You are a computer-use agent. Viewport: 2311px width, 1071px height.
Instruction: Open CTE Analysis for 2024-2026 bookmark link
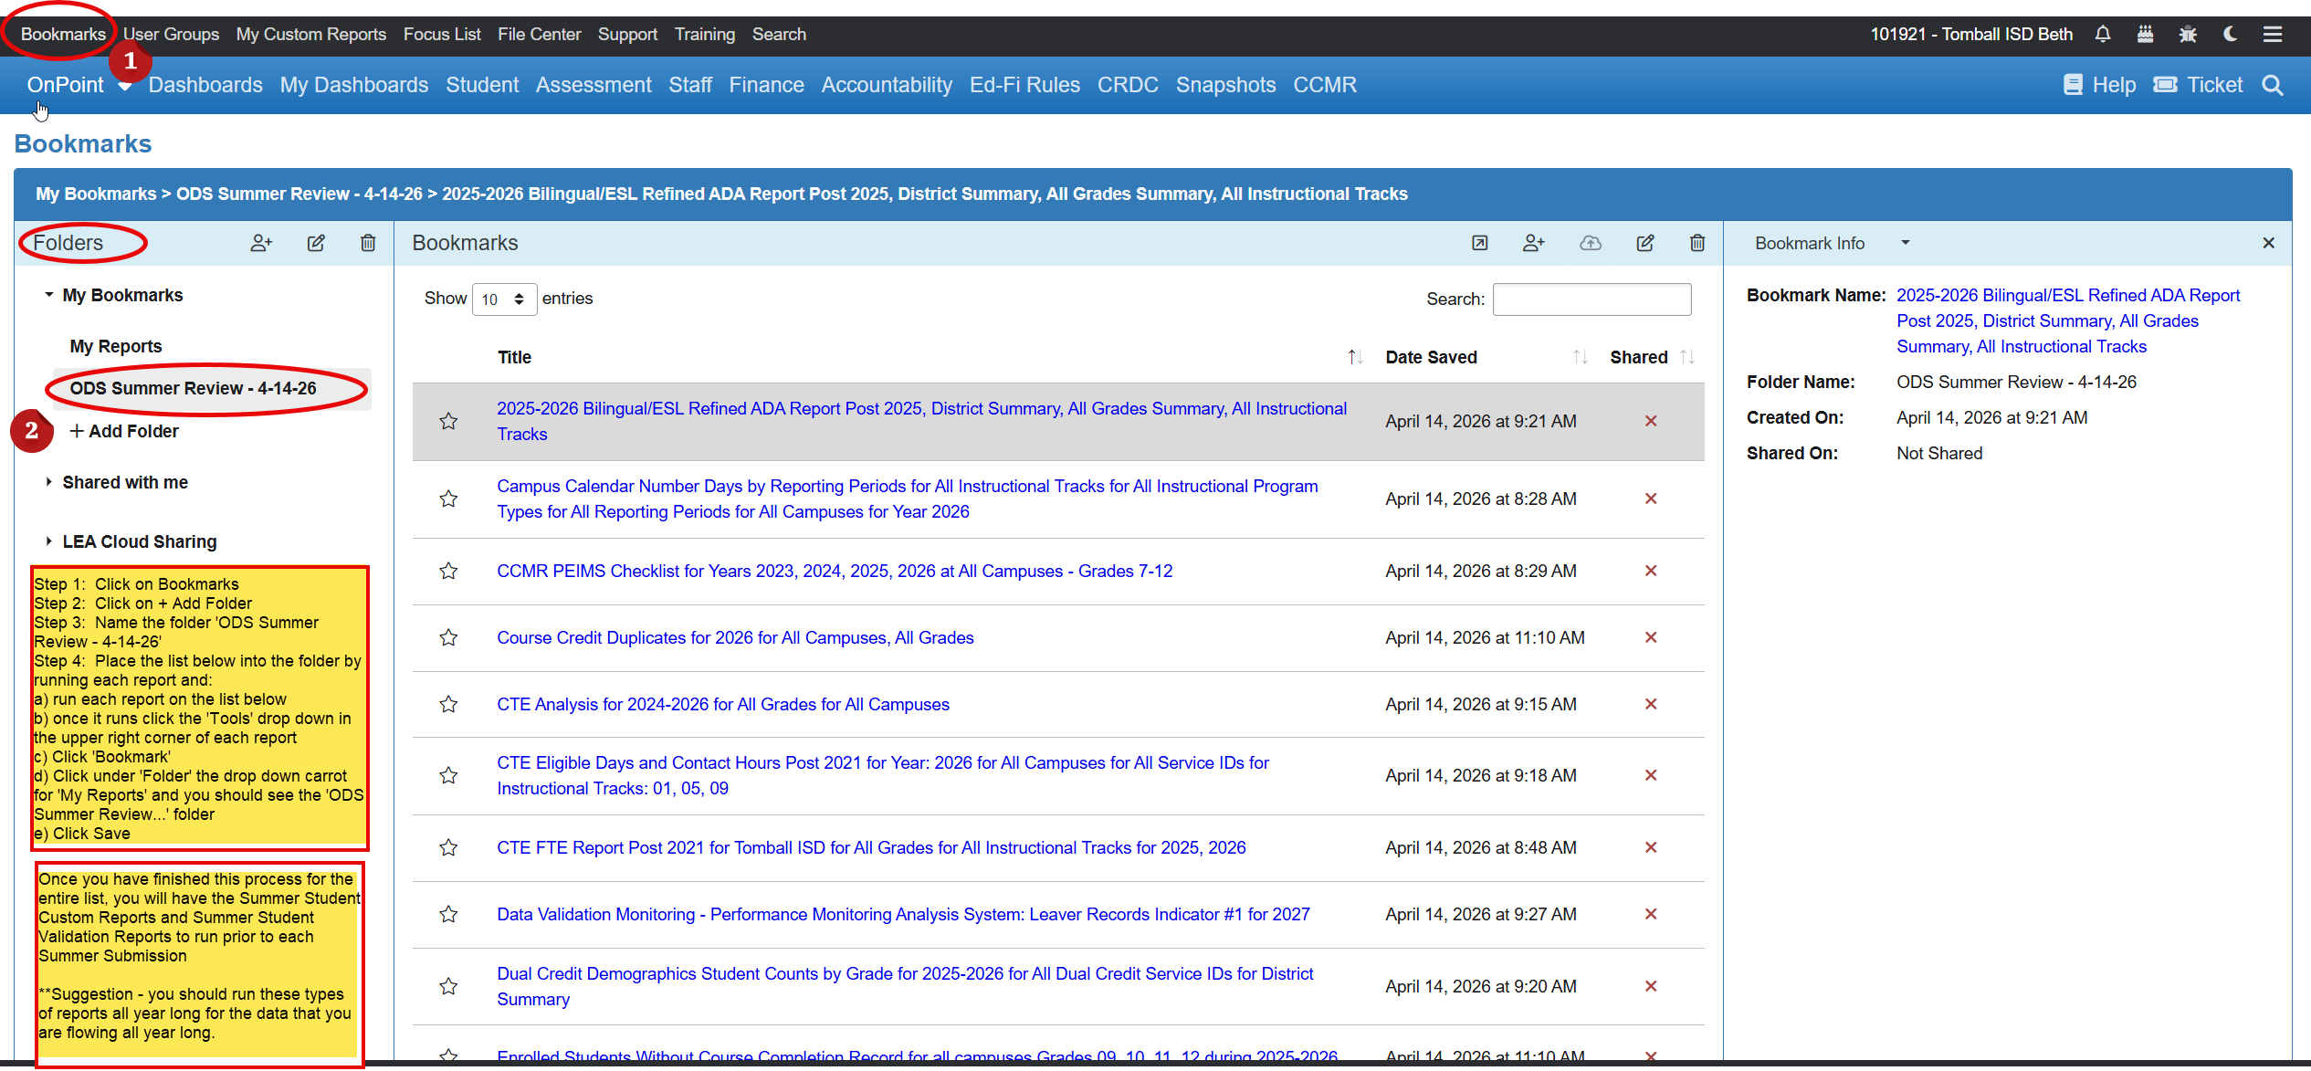(723, 705)
